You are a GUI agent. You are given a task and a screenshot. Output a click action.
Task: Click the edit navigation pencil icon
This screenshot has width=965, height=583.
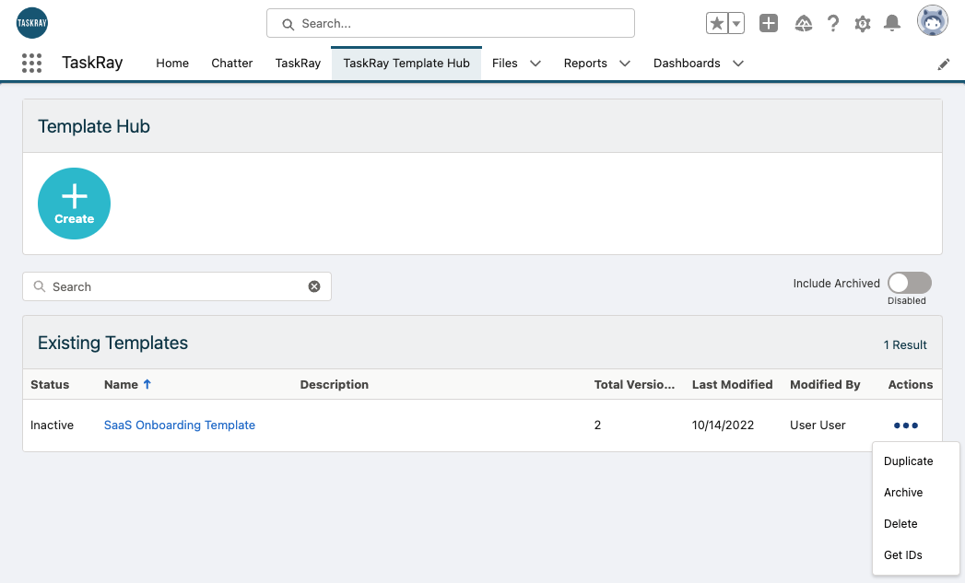(x=944, y=64)
